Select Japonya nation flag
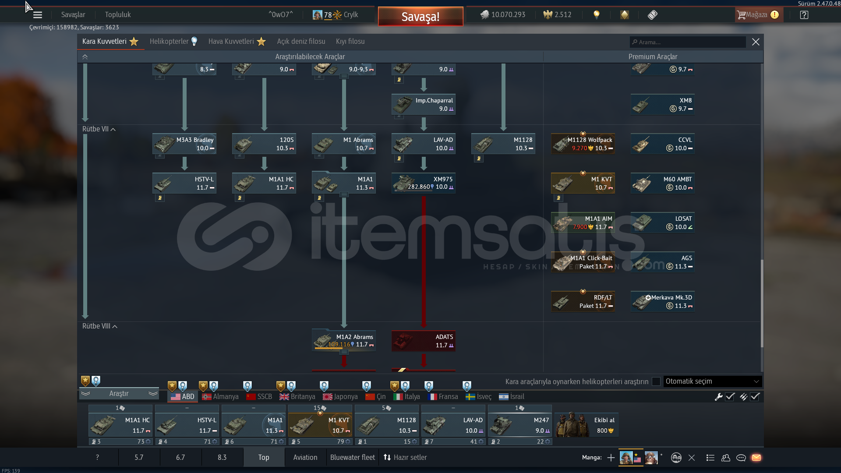Screen dimensions: 841x473 tap(340, 397)
